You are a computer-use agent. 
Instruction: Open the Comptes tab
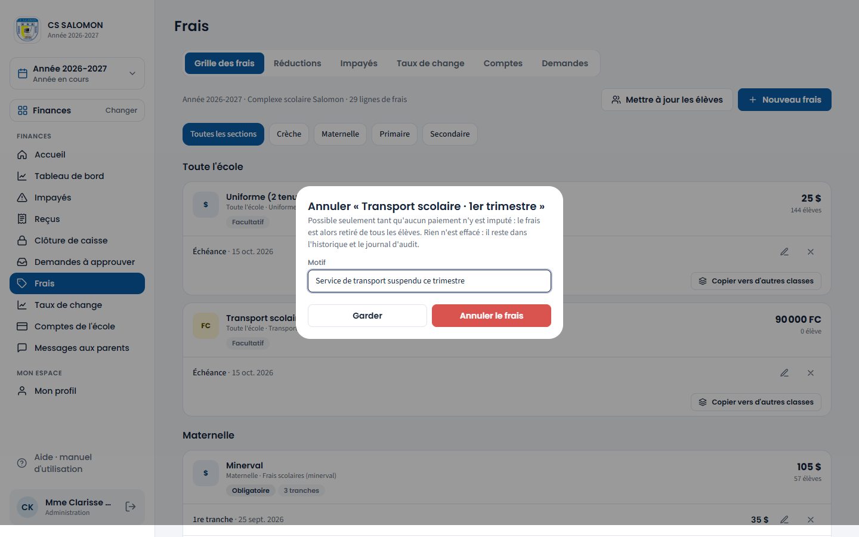pyautogui.click(x=503, y=63)
